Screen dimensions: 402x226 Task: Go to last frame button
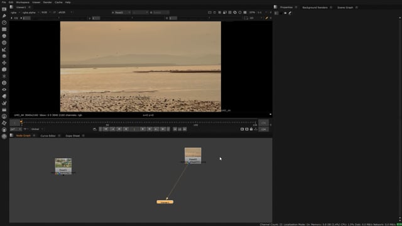[163, 129]
